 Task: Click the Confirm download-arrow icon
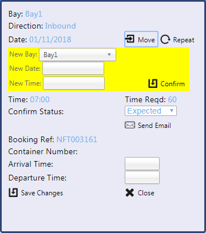pyautogui.click(x=153, y=83)
